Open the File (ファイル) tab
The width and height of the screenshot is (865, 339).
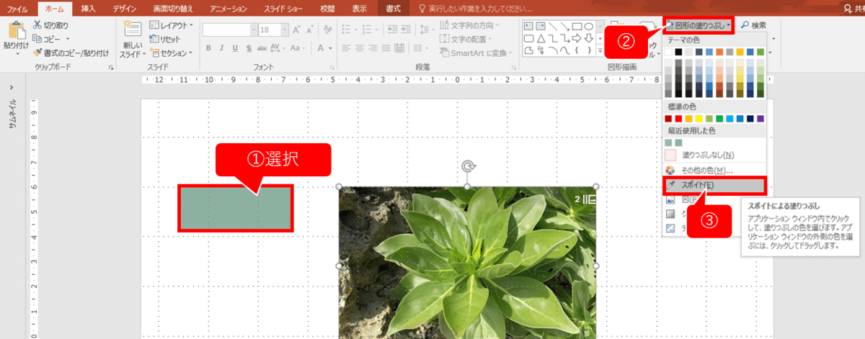tap(17, 9)
